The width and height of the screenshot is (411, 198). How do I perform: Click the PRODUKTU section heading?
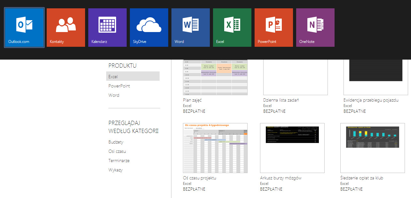click(123, 66)
